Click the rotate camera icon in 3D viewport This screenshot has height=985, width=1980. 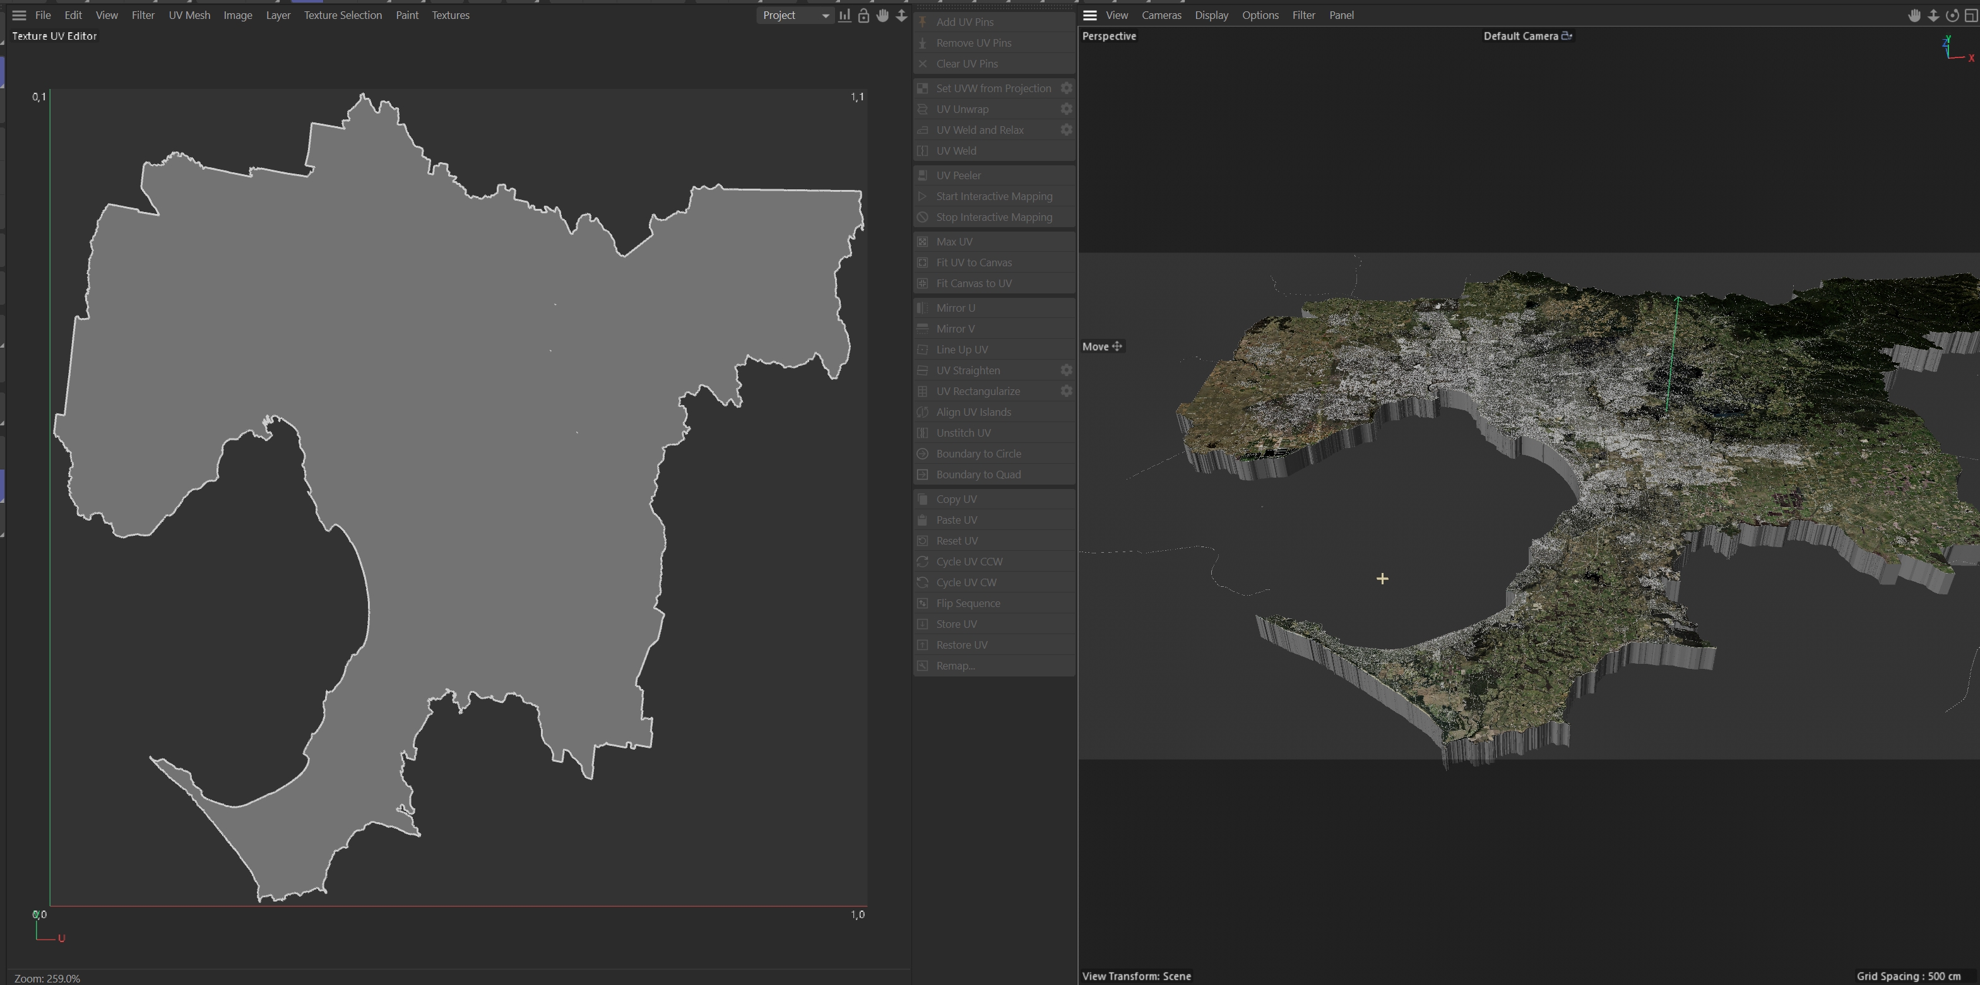[1952, 15]
